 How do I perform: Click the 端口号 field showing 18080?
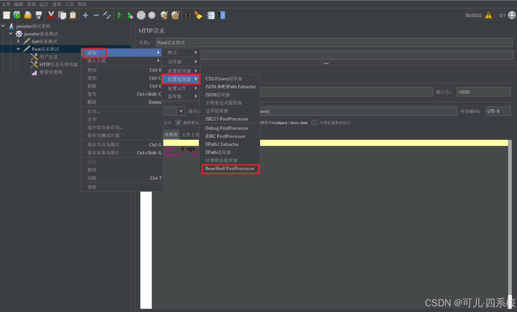tap(483, 92)
